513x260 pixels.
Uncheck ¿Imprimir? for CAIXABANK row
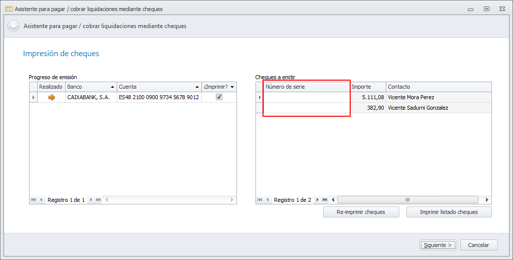[219, 97]
